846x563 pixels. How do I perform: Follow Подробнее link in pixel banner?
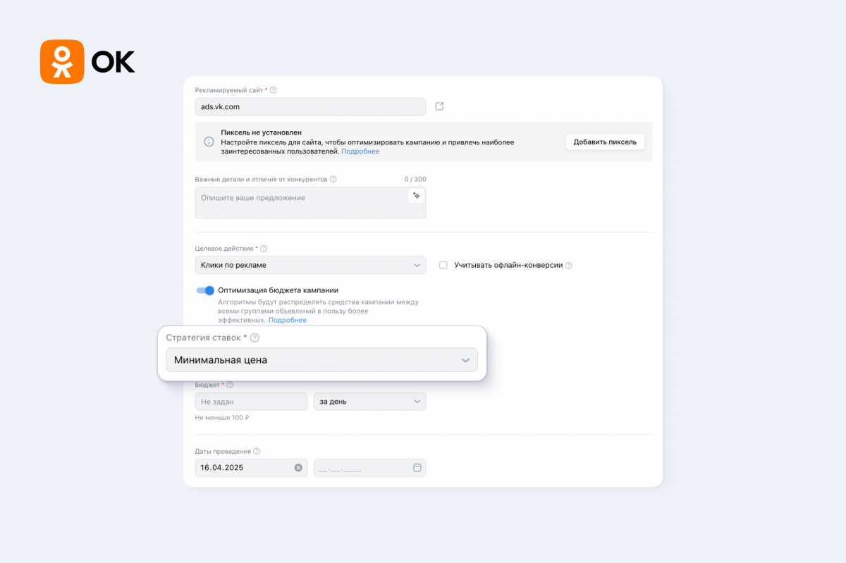360,151
